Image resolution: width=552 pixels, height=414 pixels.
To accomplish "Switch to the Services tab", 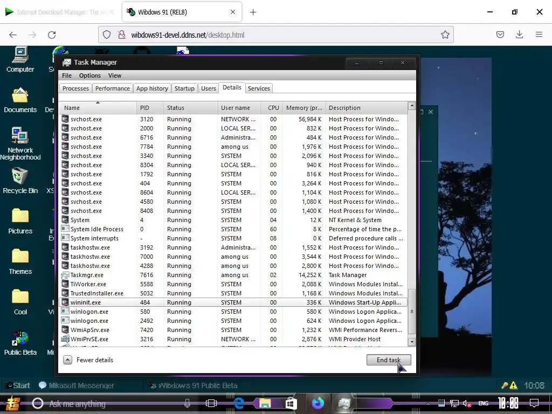I will tap(259, 88).
